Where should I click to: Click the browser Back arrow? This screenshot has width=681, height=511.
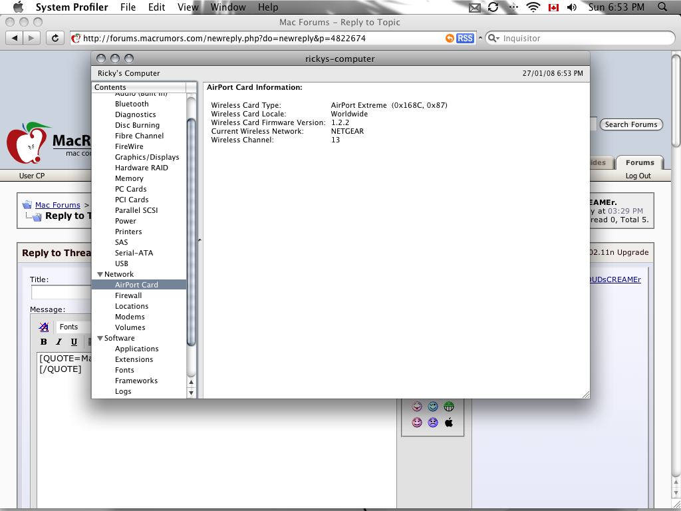pos(15,38)
